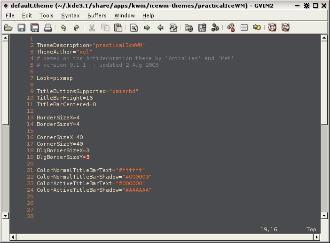This screenshot has width=330, height=243.
Task: Click the right vertical scrollbar up arrow
Action: click(324, 38)
